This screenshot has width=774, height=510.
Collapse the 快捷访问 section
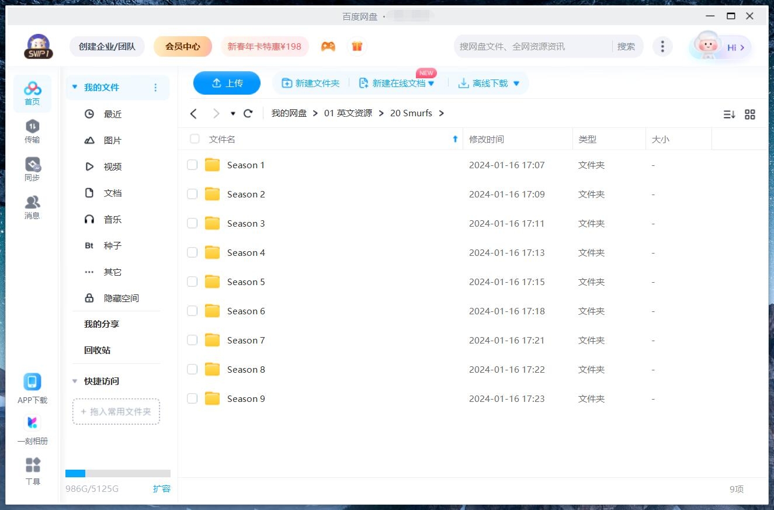click(x=74, y=381)
